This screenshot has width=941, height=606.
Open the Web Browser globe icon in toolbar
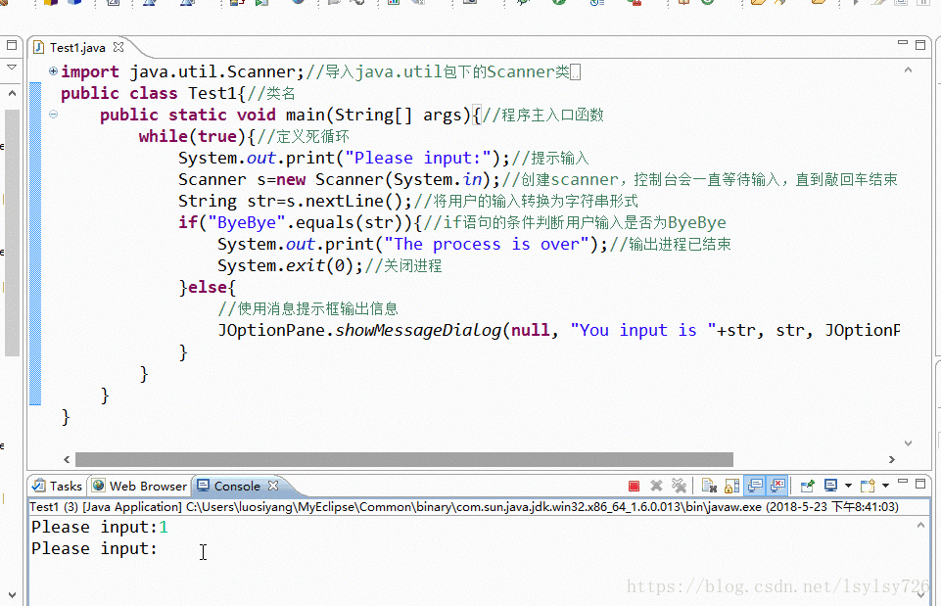pos(298,5)
